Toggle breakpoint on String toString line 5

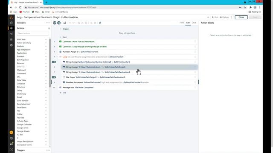tap(54, 62)
